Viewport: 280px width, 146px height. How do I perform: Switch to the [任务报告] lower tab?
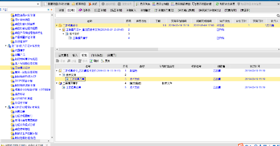click(x=97, y=56)
